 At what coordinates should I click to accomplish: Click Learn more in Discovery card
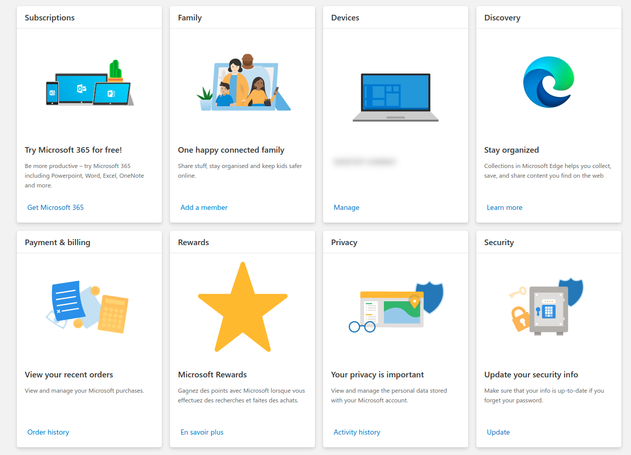(x=505, y=207)
